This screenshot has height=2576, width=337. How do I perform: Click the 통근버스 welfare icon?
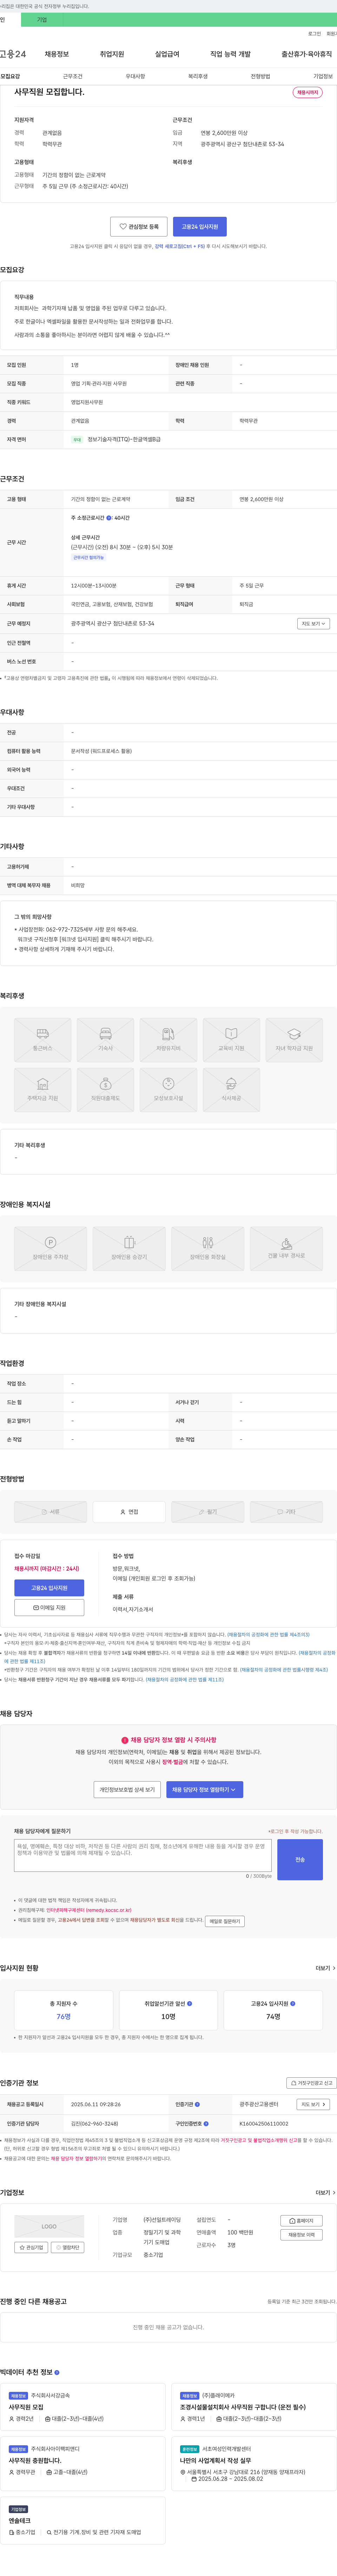pyautogui.click(x=43, y=1040)
